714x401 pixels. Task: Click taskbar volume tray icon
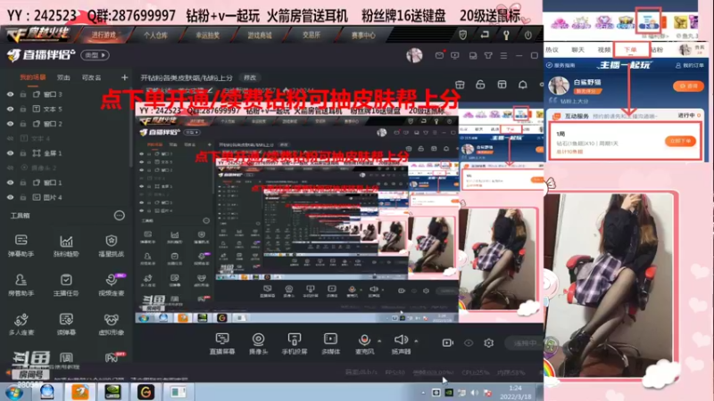[x=475, y=392]
